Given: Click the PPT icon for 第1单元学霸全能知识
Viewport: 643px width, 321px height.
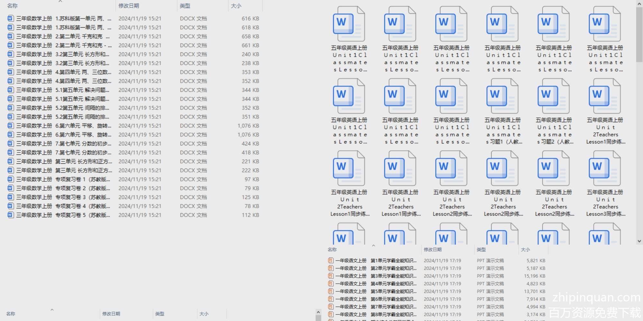Looking at the screenshot, I should pos(331,260).
